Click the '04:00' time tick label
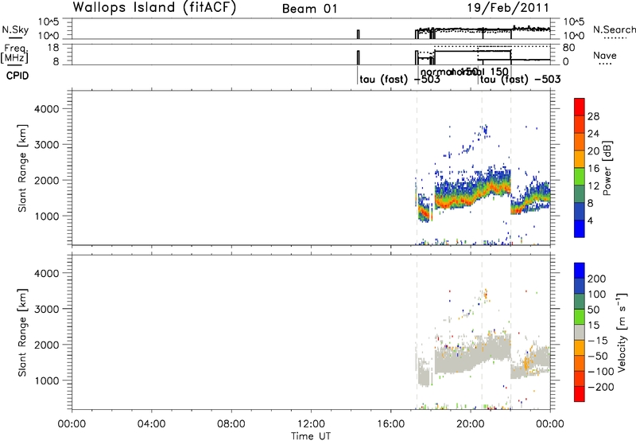This screenshot has width=636, height=441. coord(151,424)
